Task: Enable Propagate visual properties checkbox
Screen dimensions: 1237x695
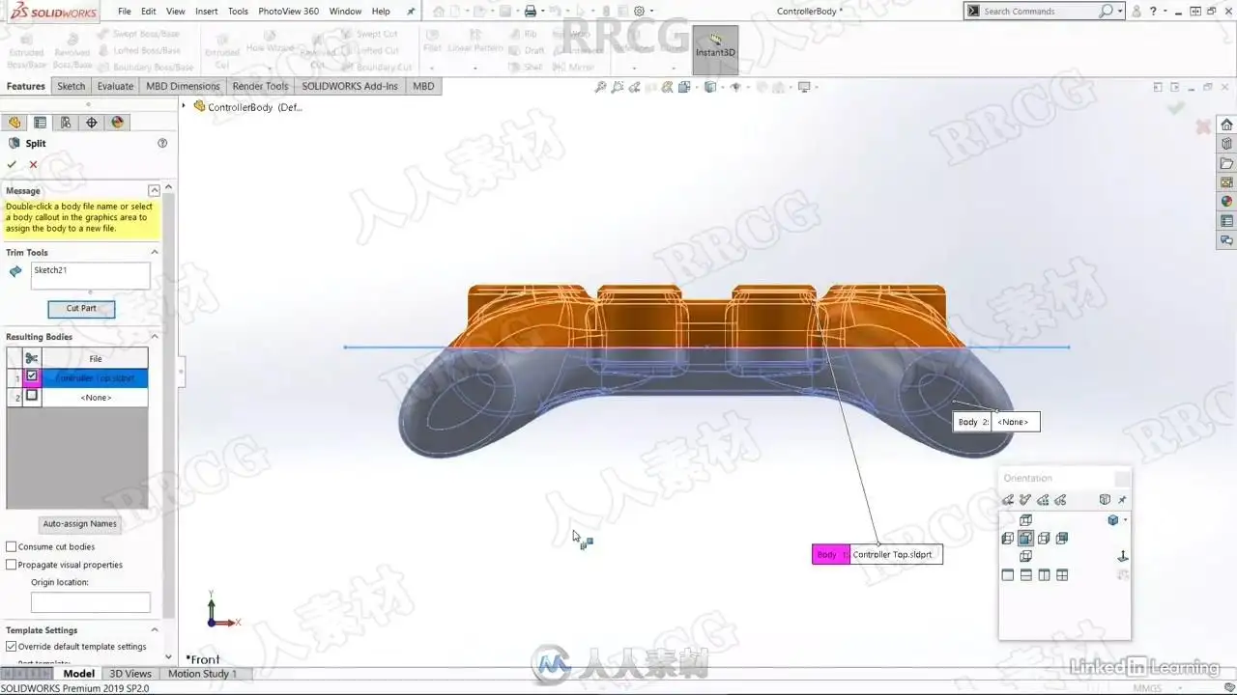Action: coord(12,565)
